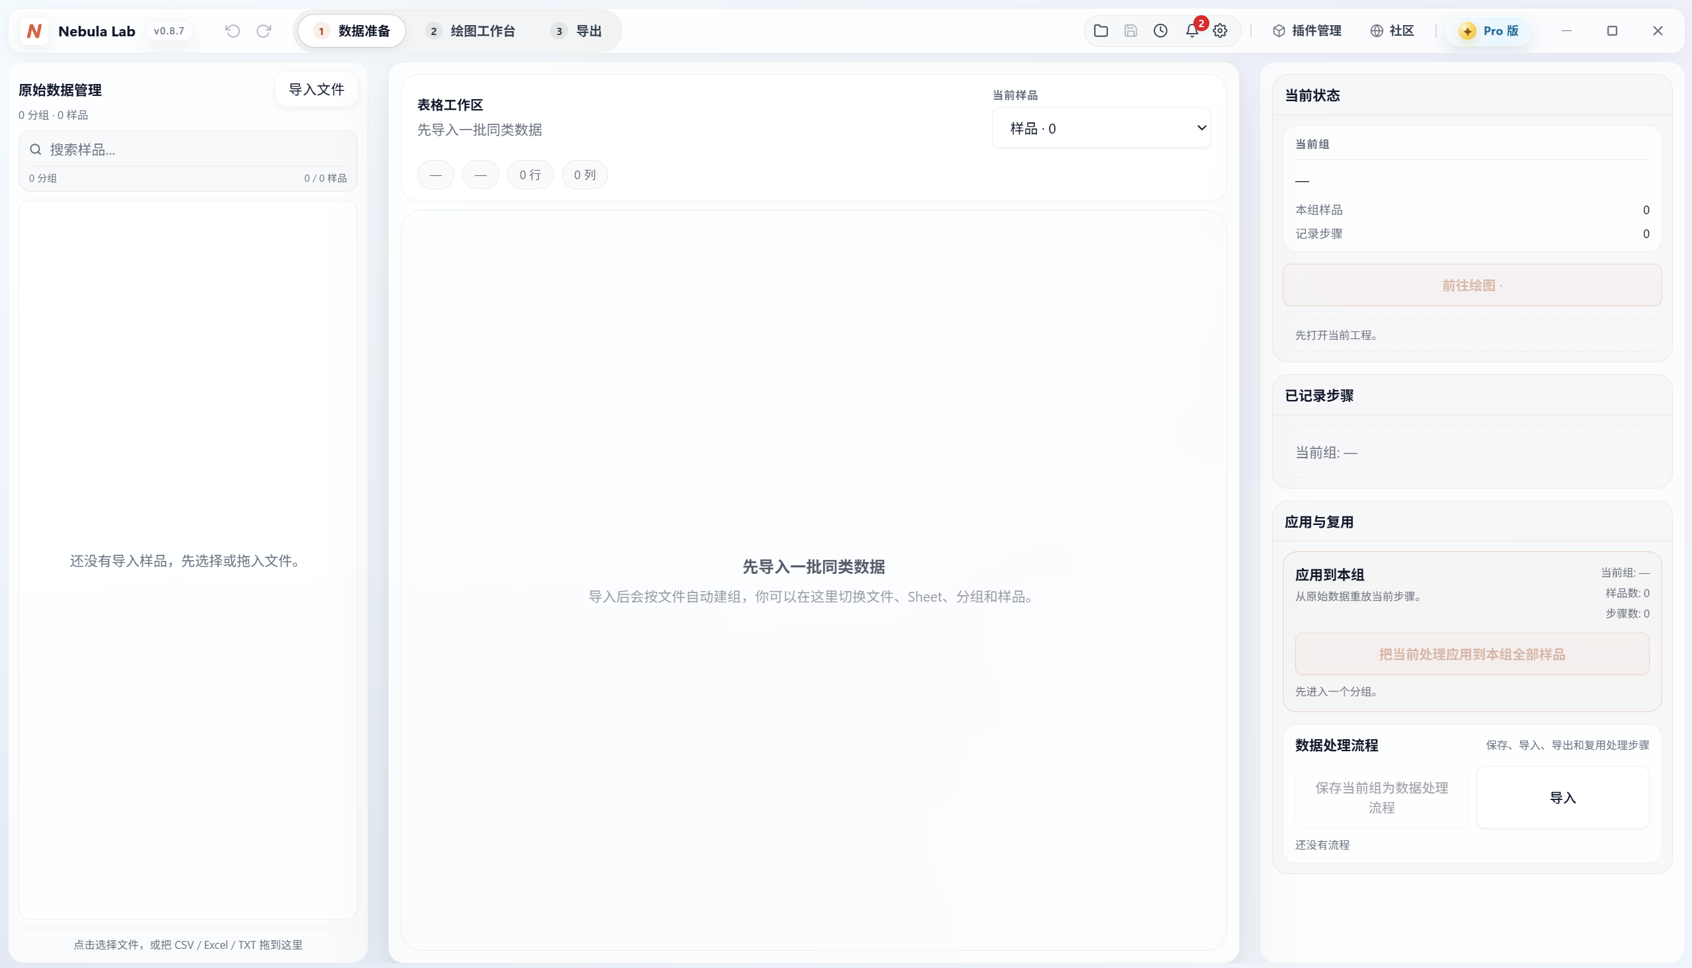Switch to the 导出 step tab
Viewport: 1692px width, 968px height.
(577, 30)
